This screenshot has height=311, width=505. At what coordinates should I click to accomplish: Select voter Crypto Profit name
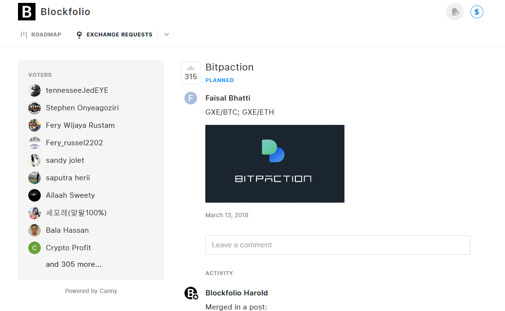point(68,248)
